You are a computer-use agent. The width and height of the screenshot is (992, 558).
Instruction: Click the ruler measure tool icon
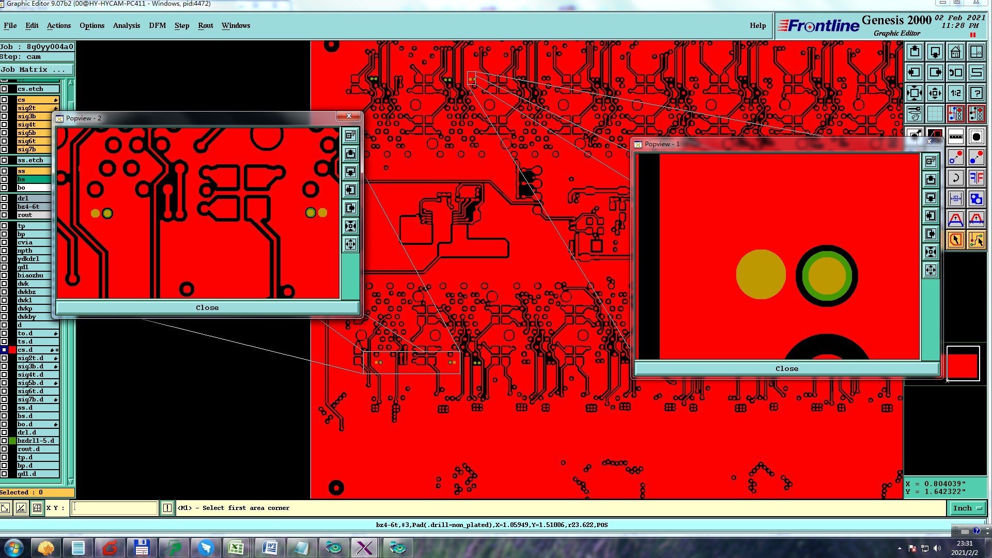click(x=955, y=137)
